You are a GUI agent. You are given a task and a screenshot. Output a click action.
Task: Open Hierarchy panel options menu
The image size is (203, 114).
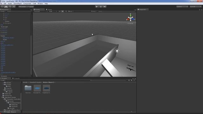[x=31, y=10]
